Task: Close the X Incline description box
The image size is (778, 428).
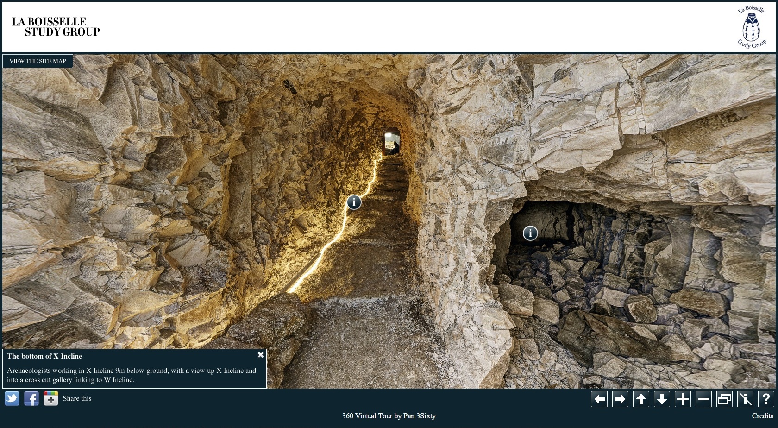Action: pyautogui.click(x=261, y=355)
